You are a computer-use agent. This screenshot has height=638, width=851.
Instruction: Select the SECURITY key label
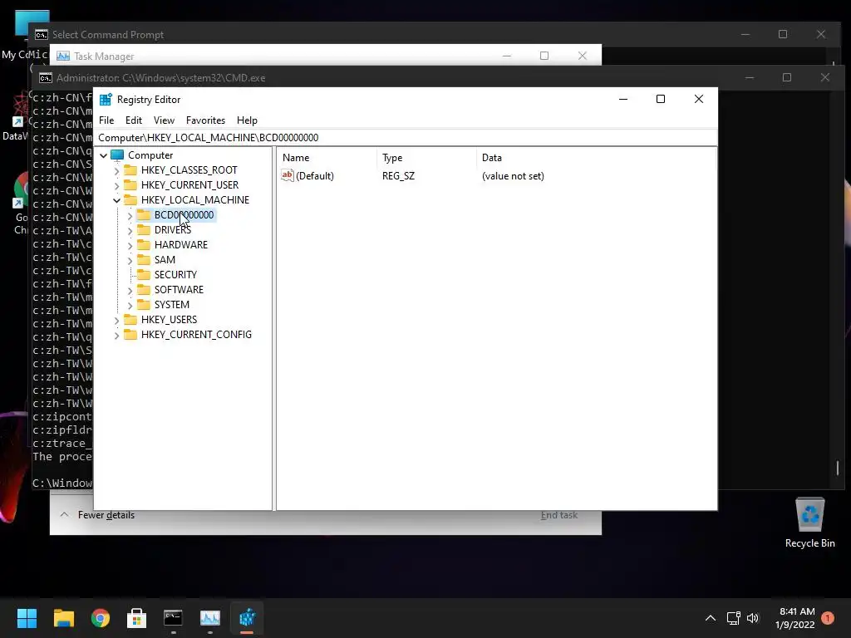(175, 274)
